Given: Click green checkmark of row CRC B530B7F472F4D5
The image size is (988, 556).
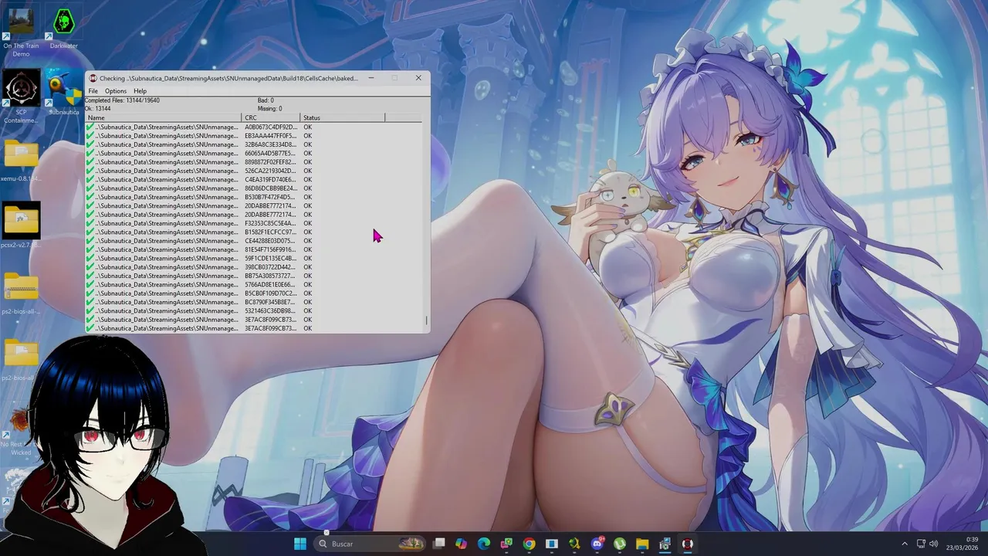Looking at the screenshot, I should tap(90, 197).
